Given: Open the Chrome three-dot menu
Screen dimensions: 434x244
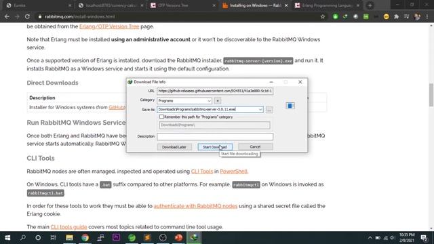Looking at the screenshot, I should pos(427,16).
